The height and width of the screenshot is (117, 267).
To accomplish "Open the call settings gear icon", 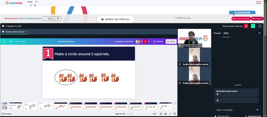I will point(3,26).
